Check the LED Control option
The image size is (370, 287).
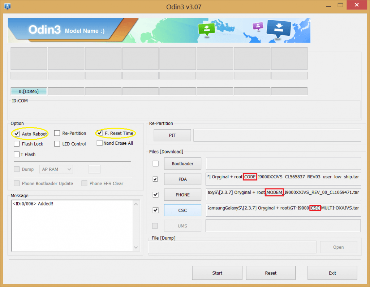pos(57,144)
